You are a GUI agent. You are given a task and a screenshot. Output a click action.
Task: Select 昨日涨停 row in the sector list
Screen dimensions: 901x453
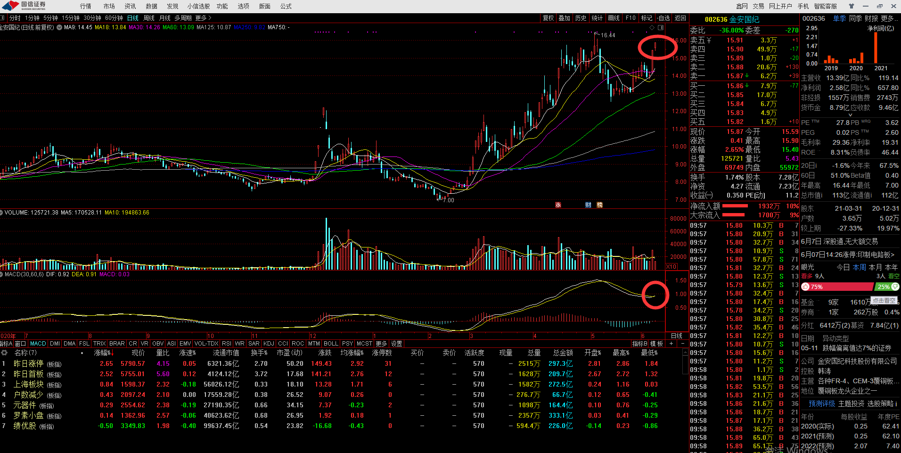(28, 363)
